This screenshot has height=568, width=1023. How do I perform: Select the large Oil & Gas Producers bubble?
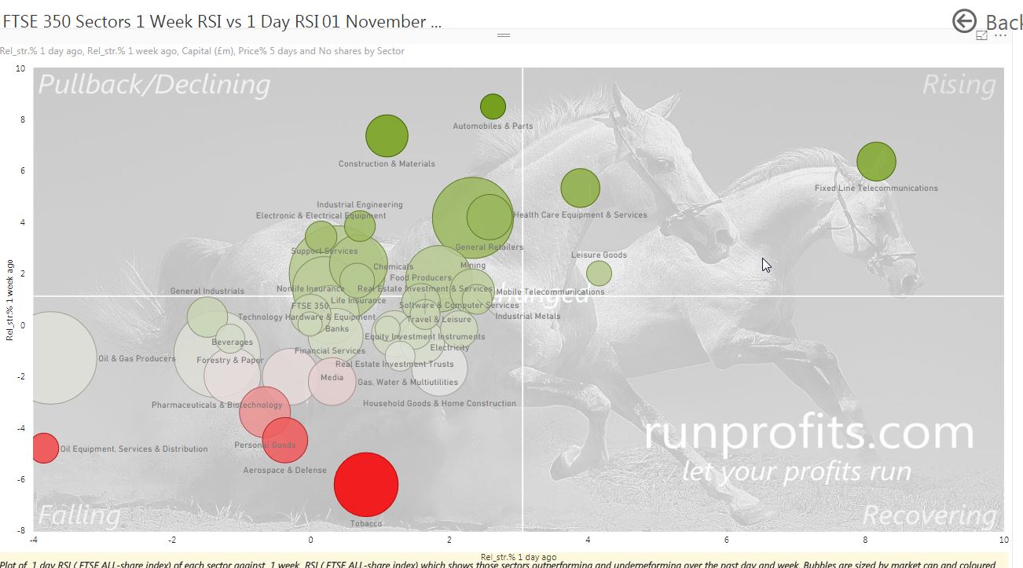click(50, 357)
